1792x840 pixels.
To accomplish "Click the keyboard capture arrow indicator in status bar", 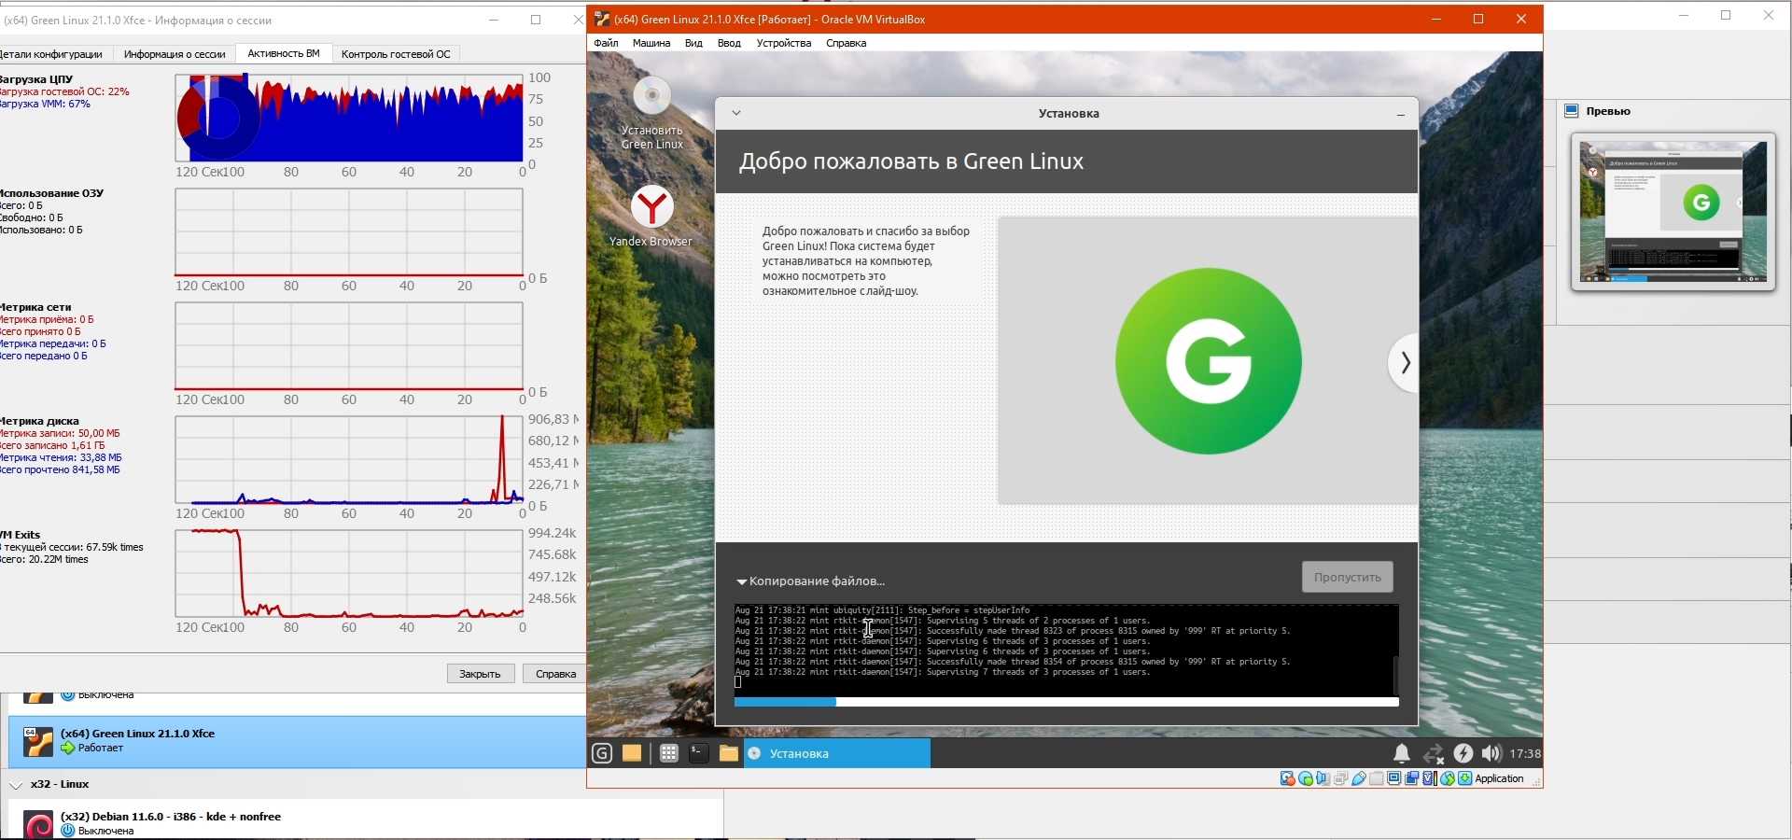I will click(x=1465, y=778).
